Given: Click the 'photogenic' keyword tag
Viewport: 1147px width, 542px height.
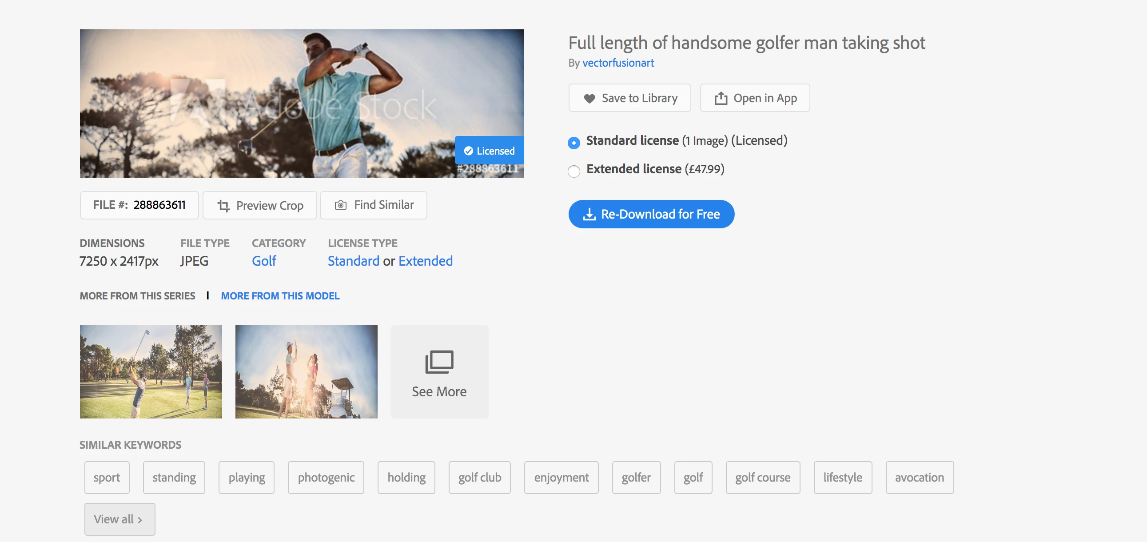Looking at the screenshot, I should coord(326,478).
